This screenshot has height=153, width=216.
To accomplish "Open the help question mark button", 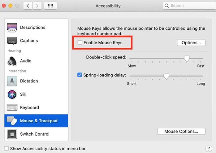I will (x=208, y=149).
